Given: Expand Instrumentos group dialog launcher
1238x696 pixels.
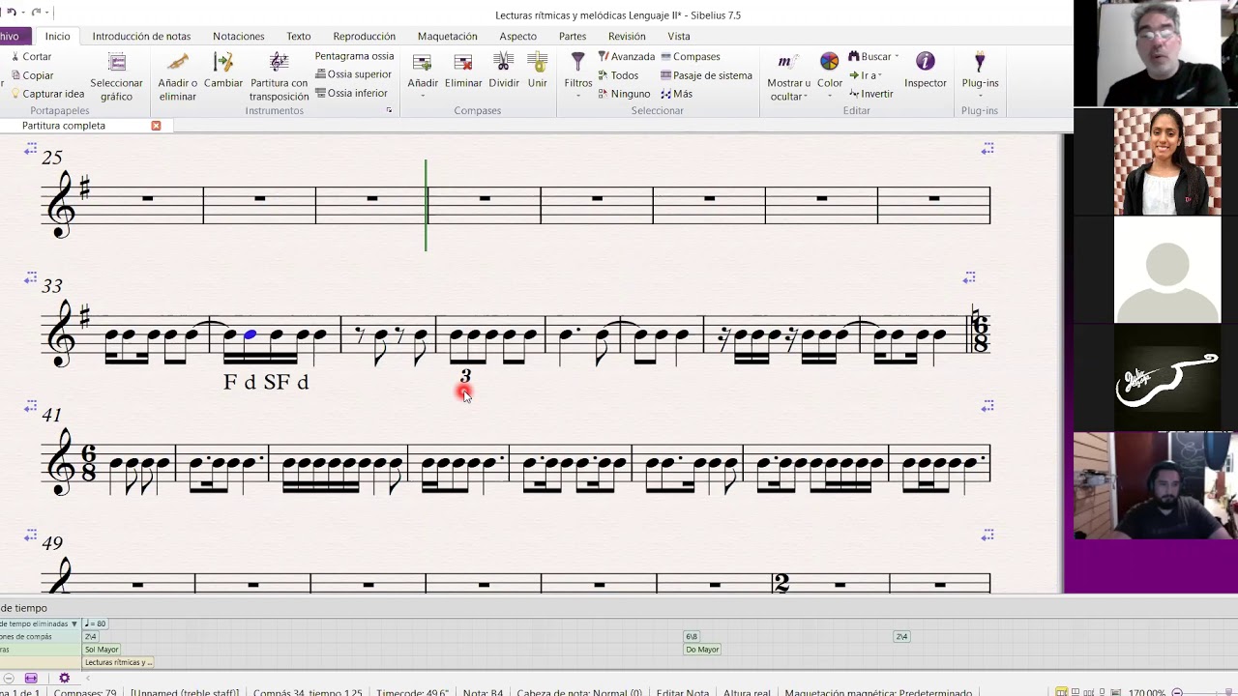Looking at the screenshot, I should point(389,111).
